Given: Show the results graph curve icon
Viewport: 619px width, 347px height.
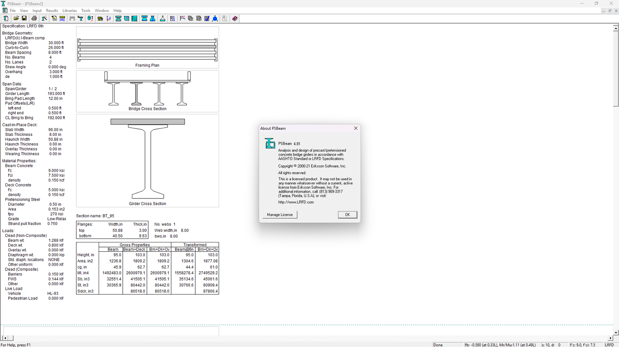Looking at the screenshot, I should tap(183, 19).
